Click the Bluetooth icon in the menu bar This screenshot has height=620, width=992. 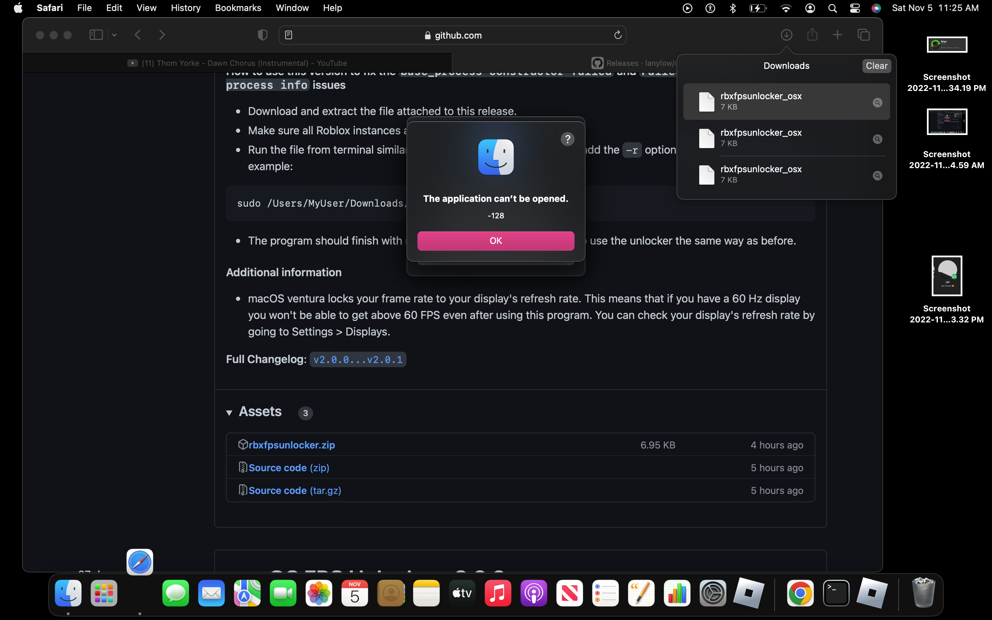[x=733, y=8]
